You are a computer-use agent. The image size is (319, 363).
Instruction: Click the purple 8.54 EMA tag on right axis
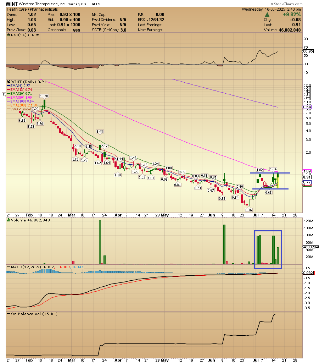307,107
